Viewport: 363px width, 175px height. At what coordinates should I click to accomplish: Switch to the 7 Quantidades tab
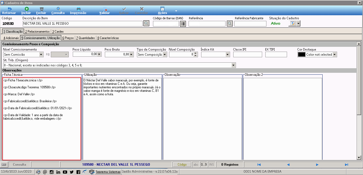click(x=85, y=38)
